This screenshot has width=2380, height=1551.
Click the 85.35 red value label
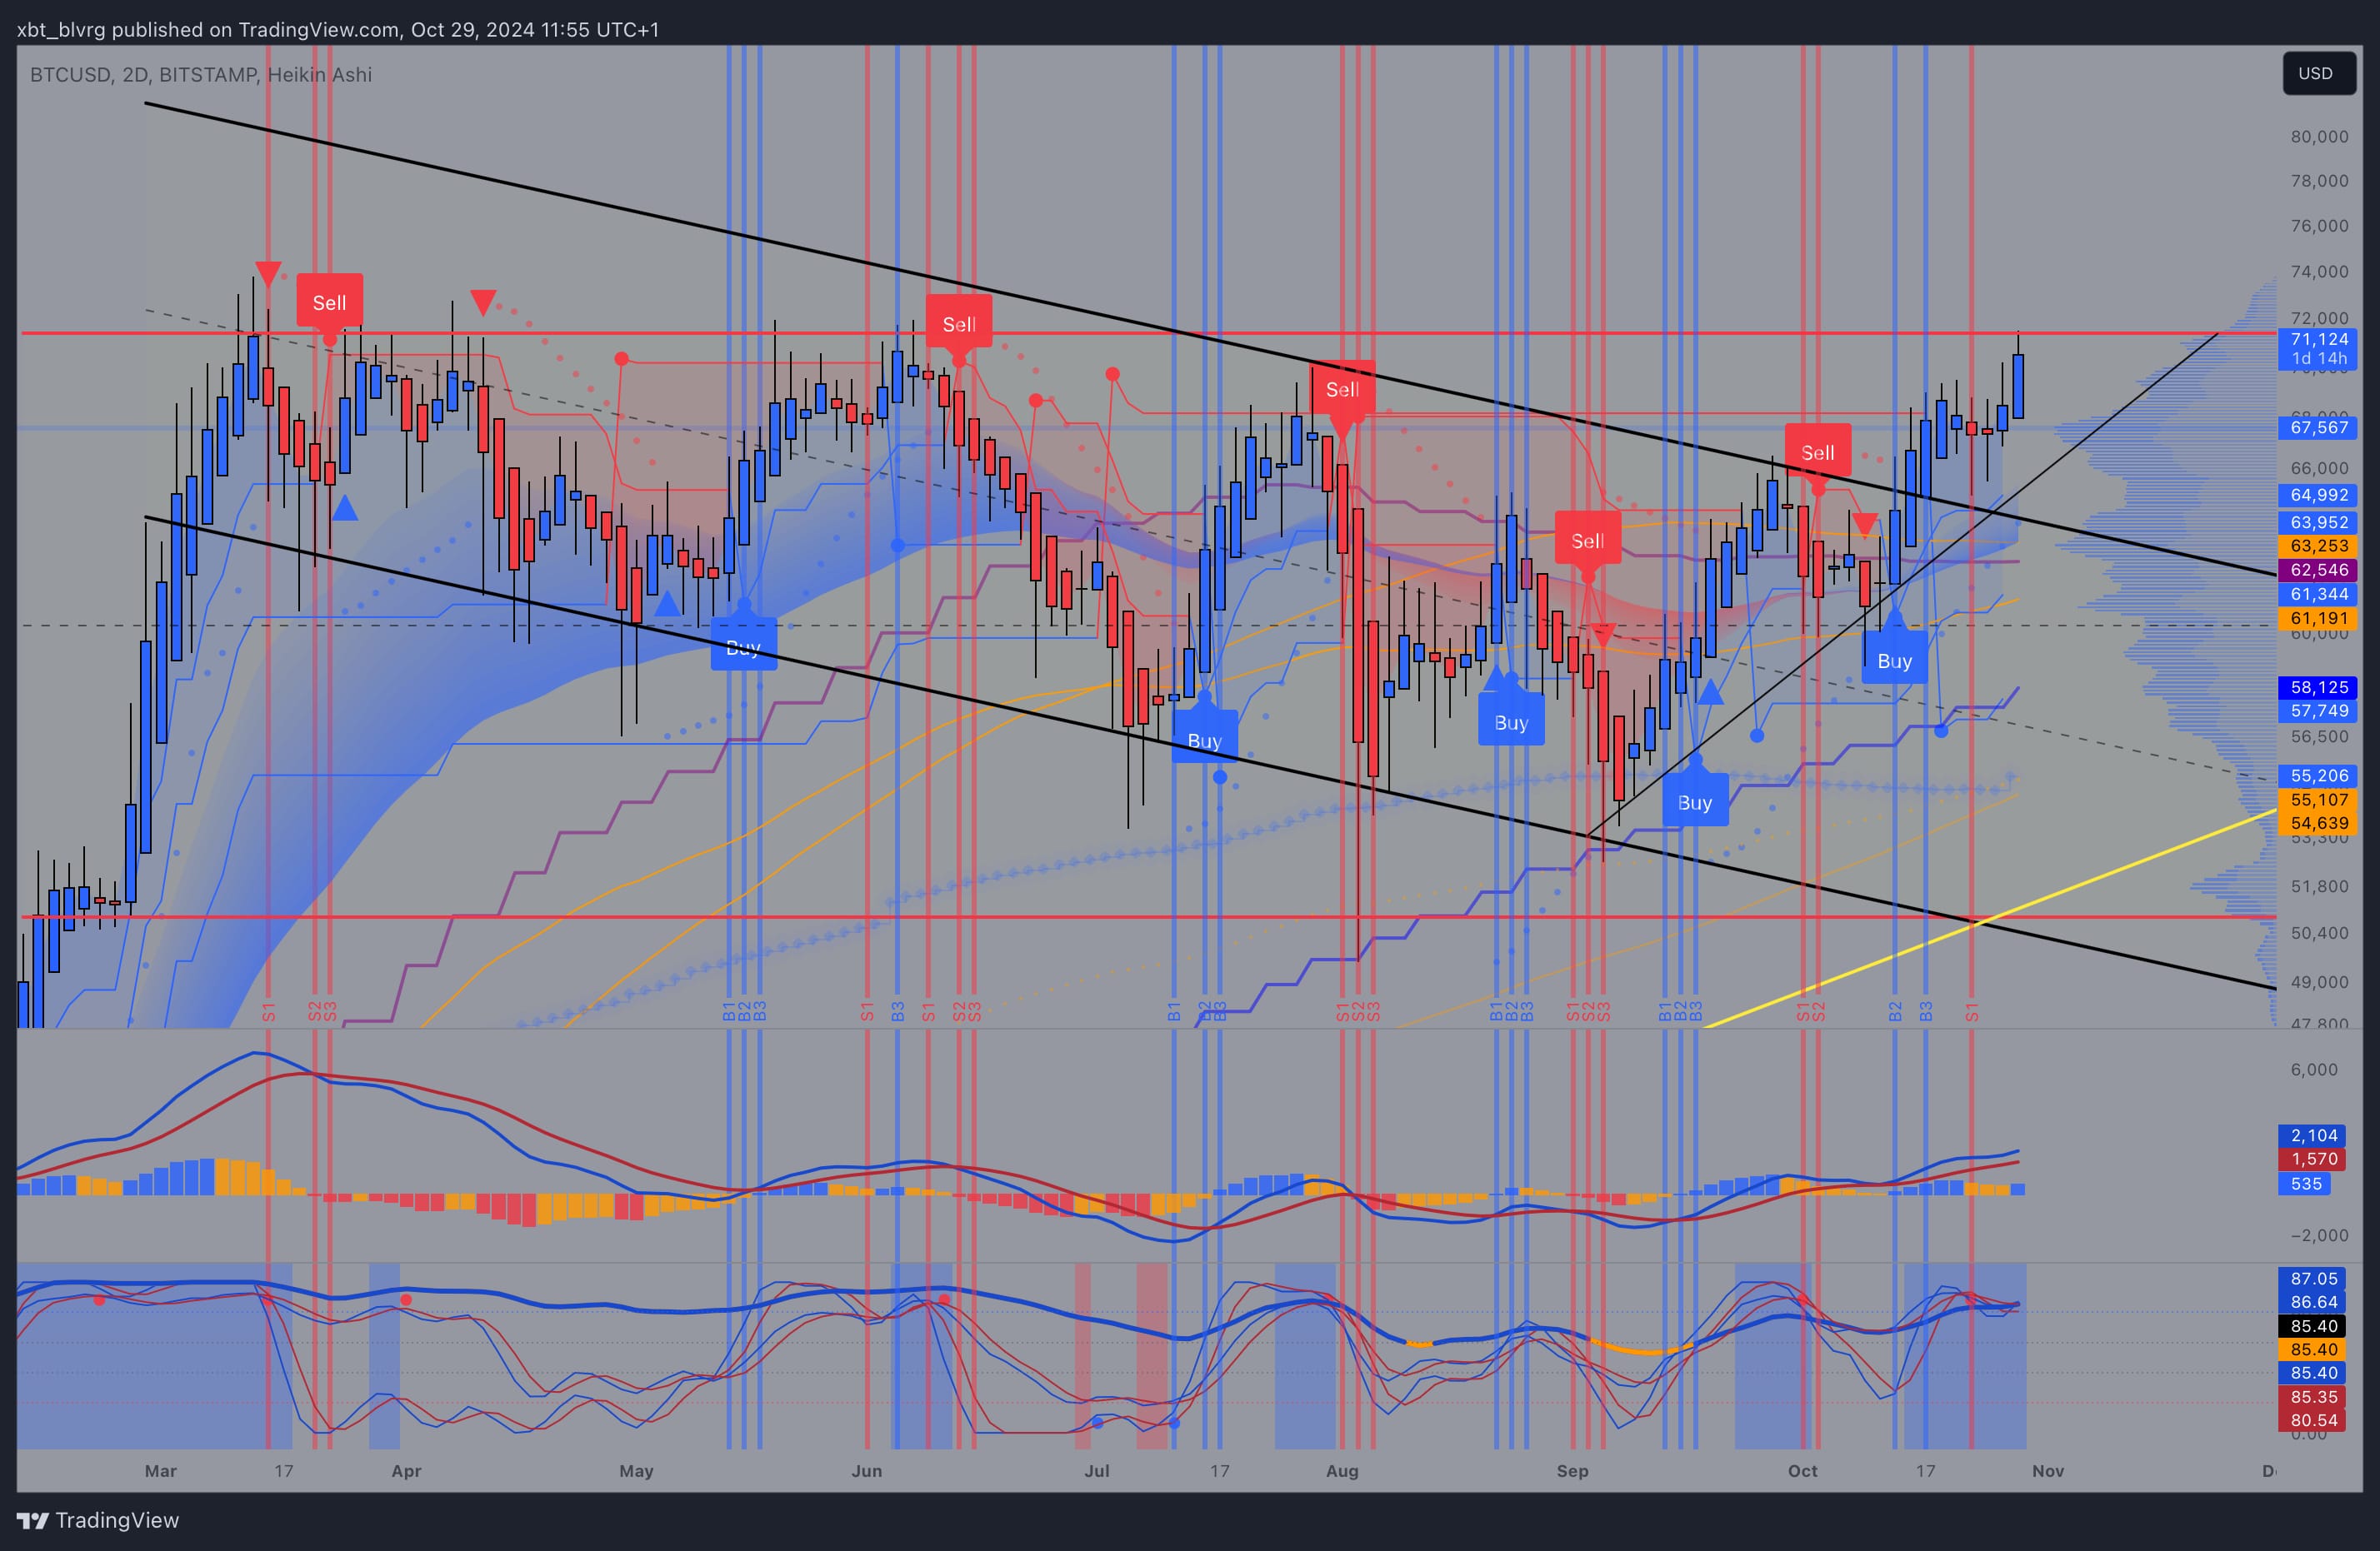coord(2313,1397)
